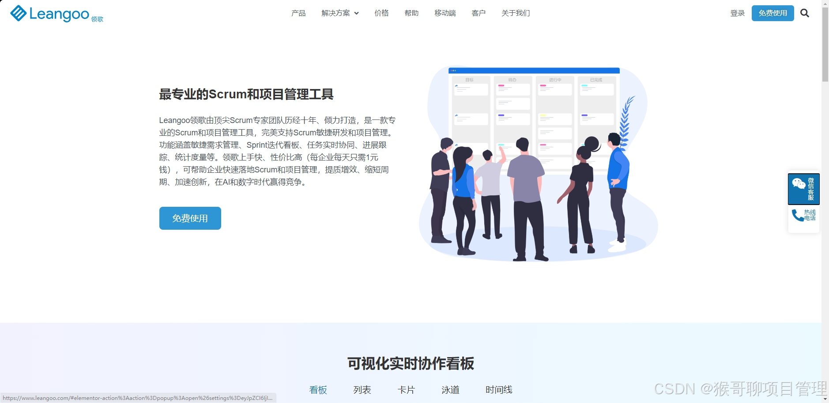Select the 时间线 tab label

pyautogui.click(x=499, y=390)
